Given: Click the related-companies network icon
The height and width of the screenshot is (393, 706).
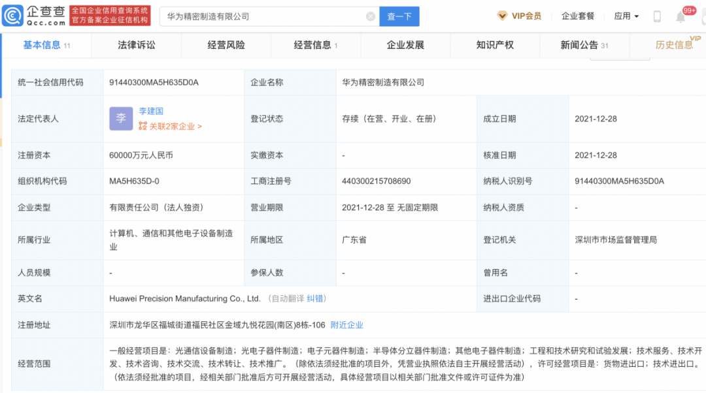Looking at the screenshot, I should coord(143,127).
